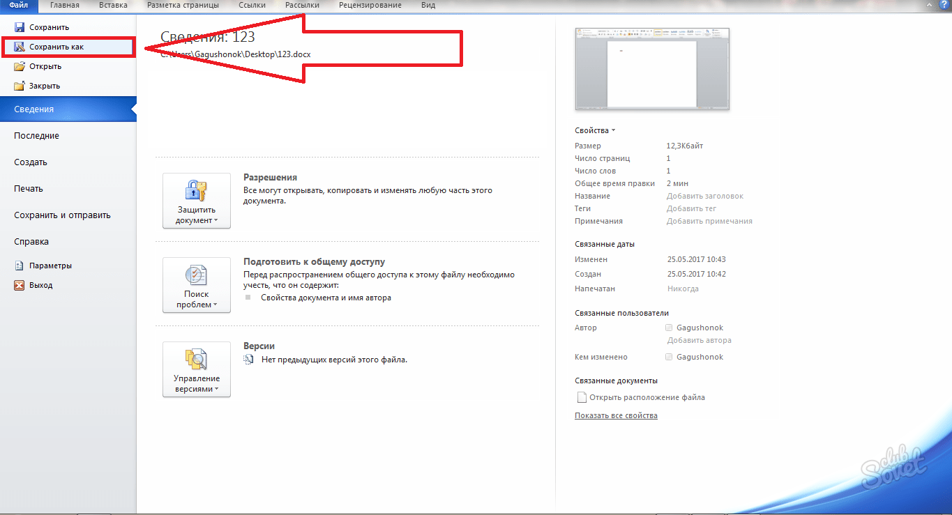The width and height of the screenshot is (952, 515).
Task: Switch to the Рассылки tab
Action: pos(303,5)
